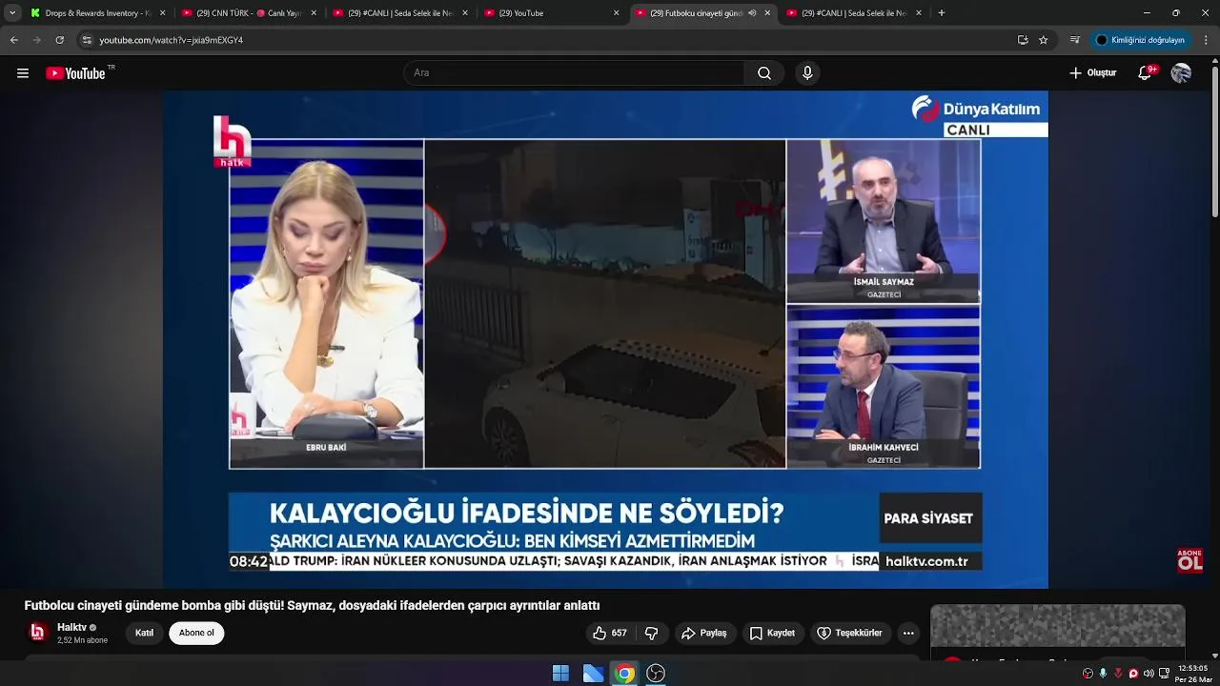
Task: Open the recommended video thumbnail
Action: 1058,626
